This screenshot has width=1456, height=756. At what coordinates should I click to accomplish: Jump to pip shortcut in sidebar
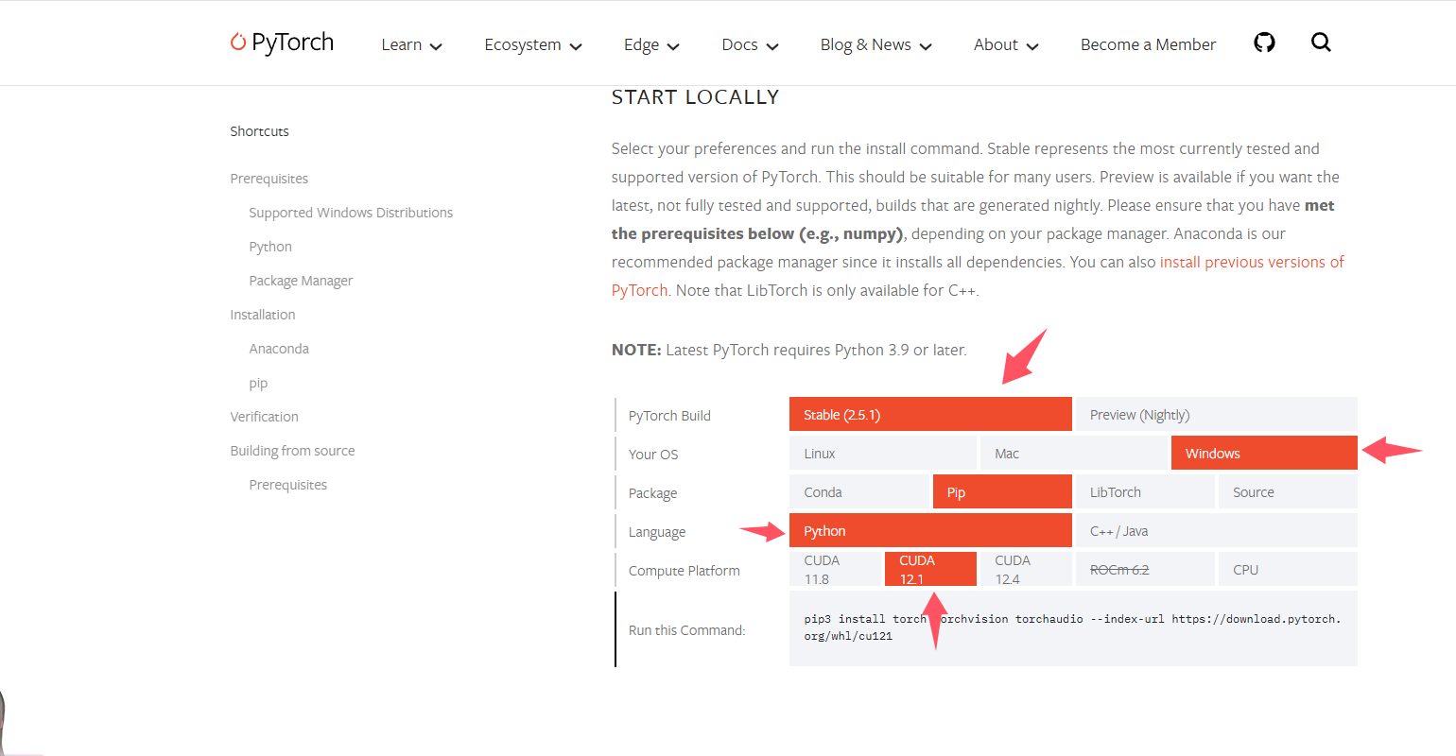[258, 383]
